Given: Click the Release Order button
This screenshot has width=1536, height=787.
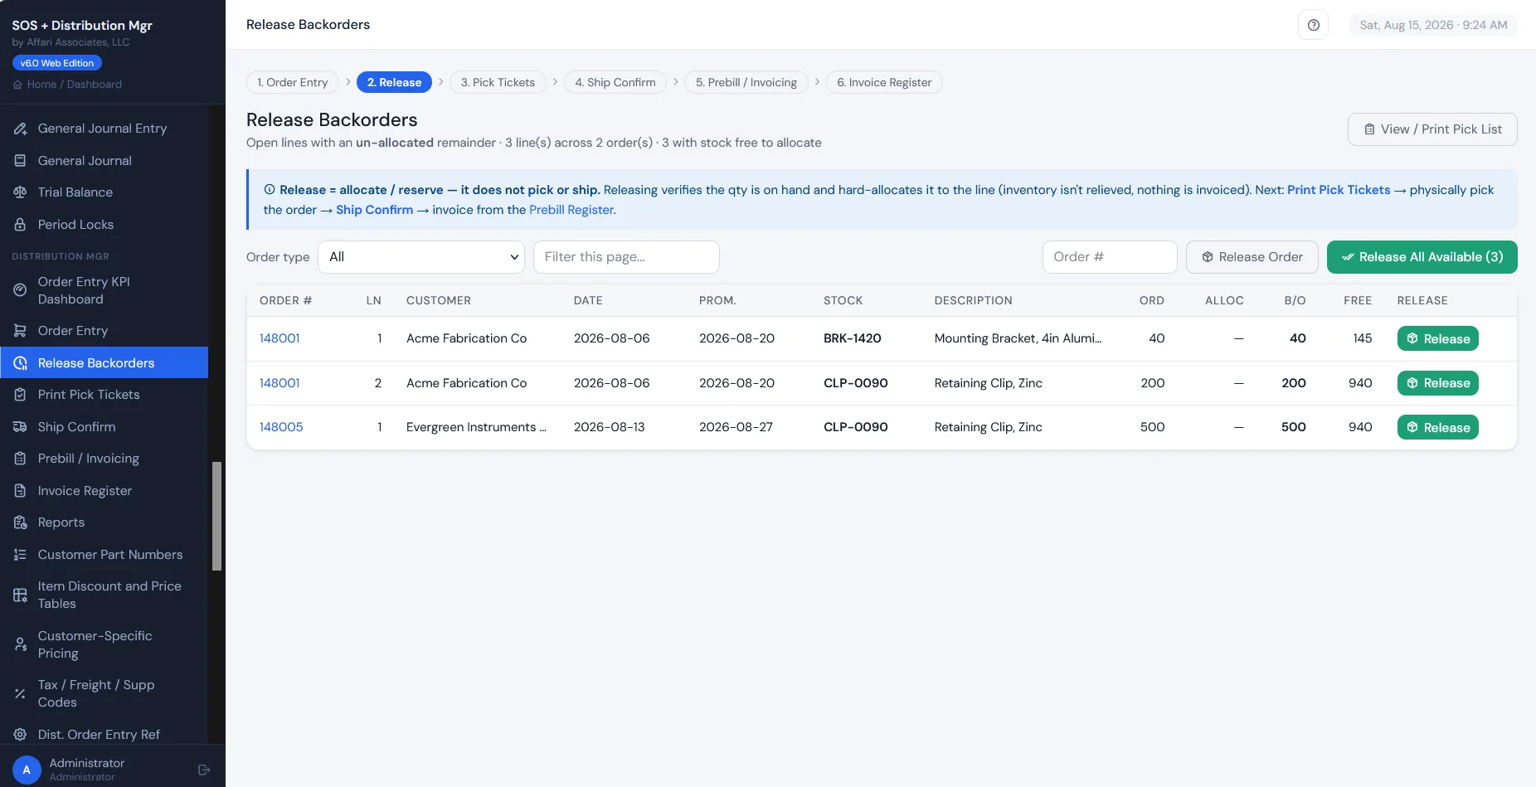Looking at the screenshot, I should tap(1252, 257).
